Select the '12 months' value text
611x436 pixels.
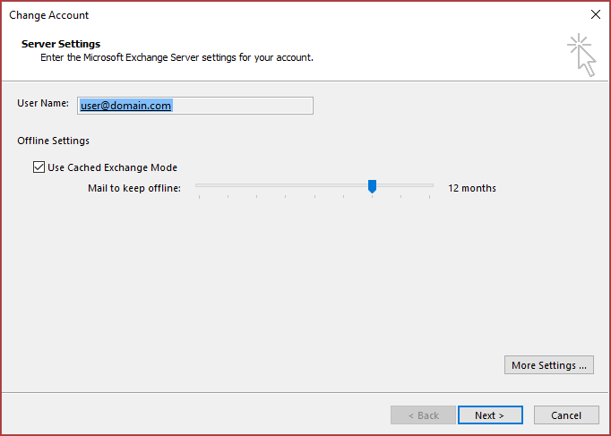tap(472, 188)
